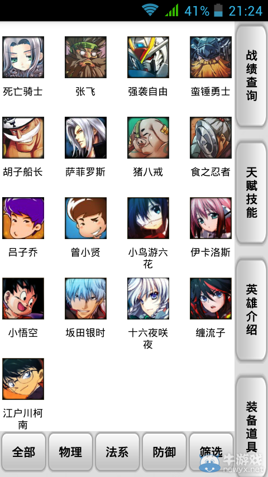This screenshot has height=477, width=268.
Task: Open the 筛选 filter options
Action: [211, 452]
